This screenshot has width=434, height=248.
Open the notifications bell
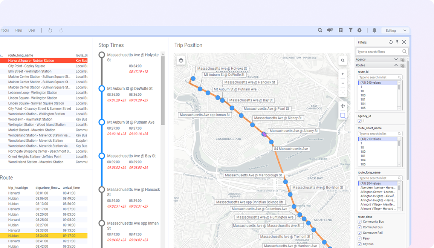(374, 31)
